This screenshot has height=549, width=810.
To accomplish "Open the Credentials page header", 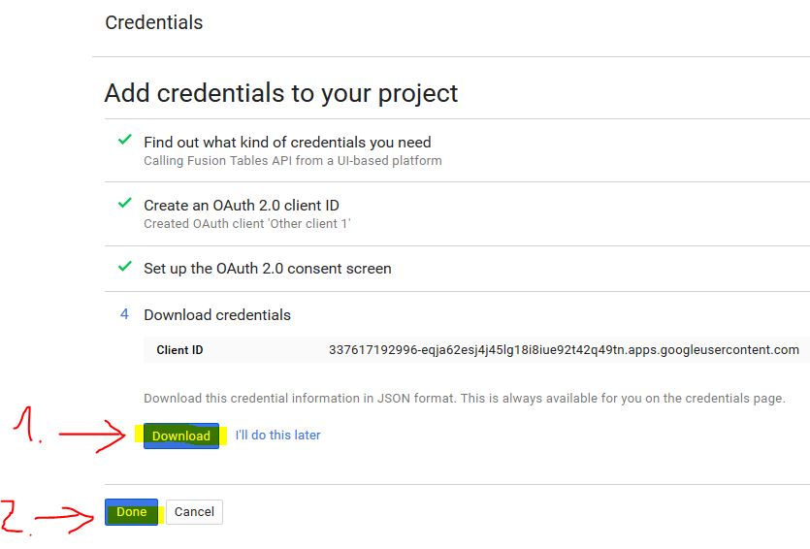I will [154, 22].
